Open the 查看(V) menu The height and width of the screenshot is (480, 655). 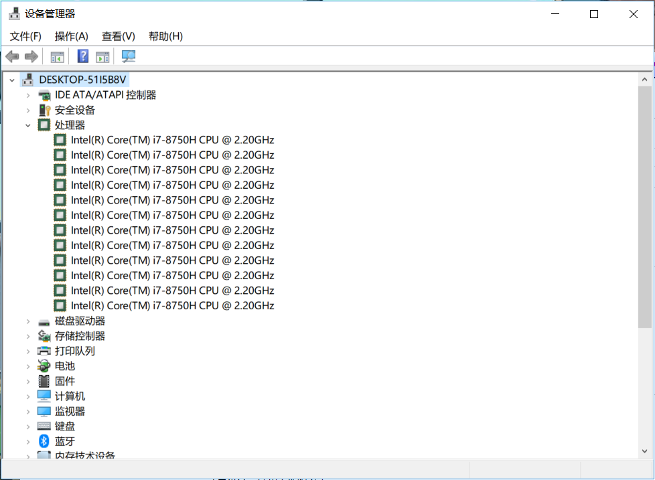tap(119, 36)
